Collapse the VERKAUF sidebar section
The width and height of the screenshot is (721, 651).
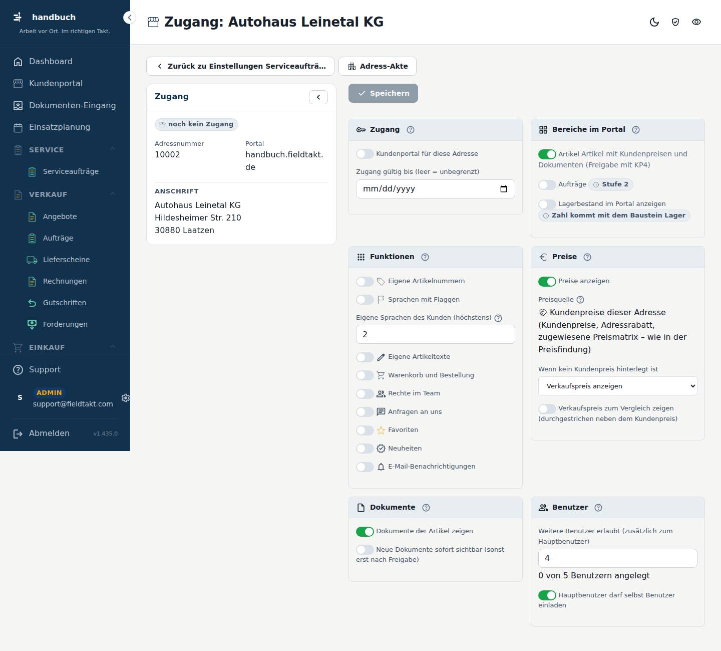(65, 194)
